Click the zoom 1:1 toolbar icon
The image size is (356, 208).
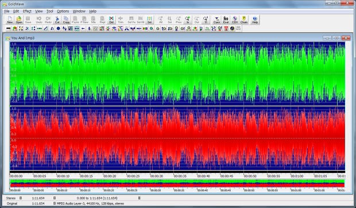tap(206, 20)
